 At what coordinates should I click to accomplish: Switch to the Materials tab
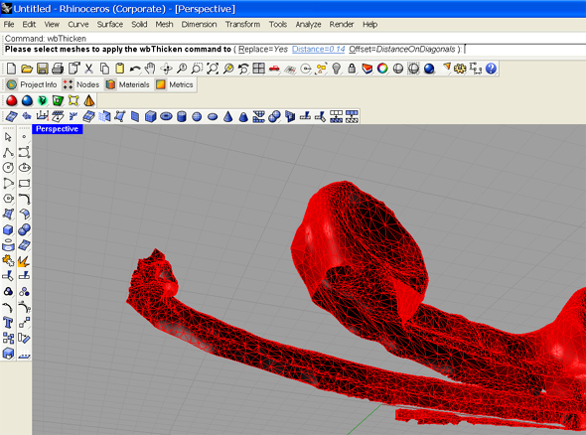click(x=128, y=84)
